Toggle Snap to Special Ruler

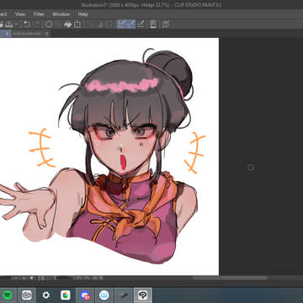130,24
